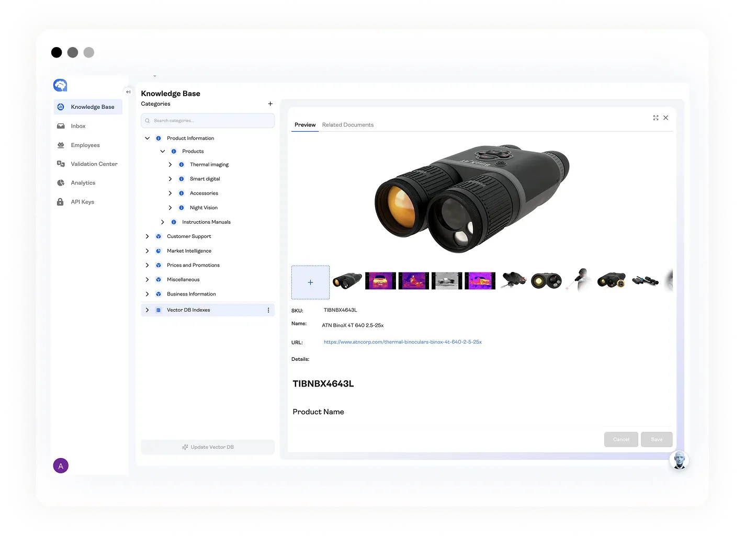This screenshot has width=745, height=536.
Task: Open the atncorp.com product URL link
Action: pos(403,342)
